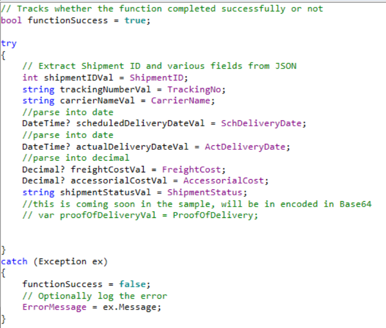Screen dimensions: 386x328
Task: Click the 'scheduledDeliveryDateVal' variable name
Action: 140,123
